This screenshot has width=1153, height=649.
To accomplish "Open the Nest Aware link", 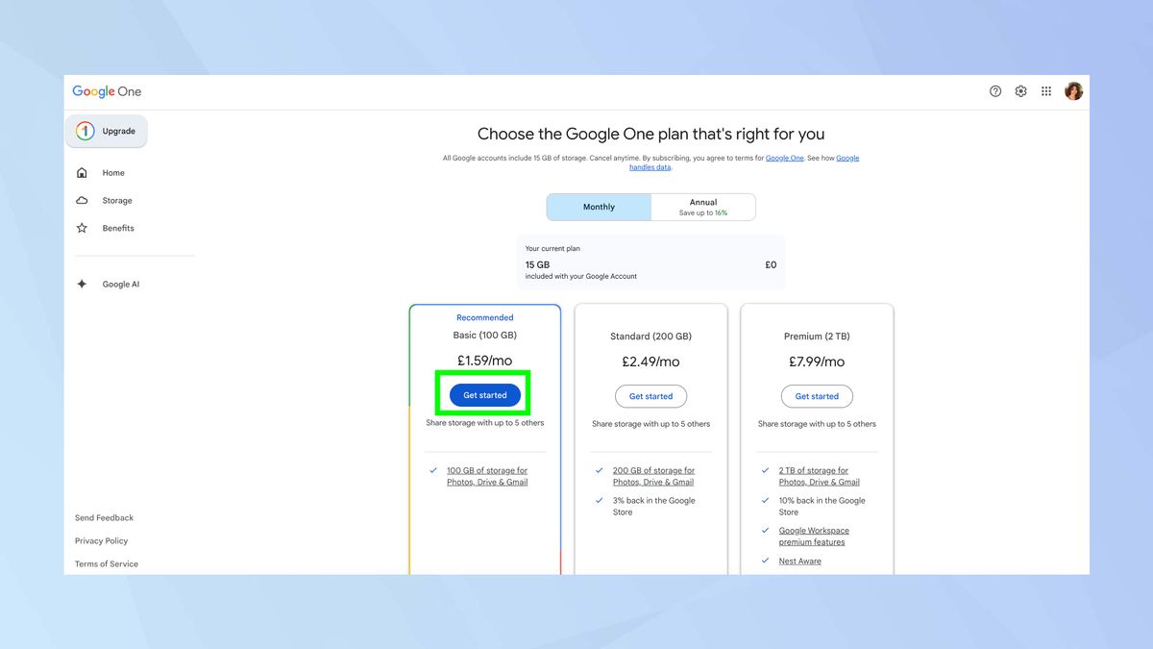I will click(799, 561).
